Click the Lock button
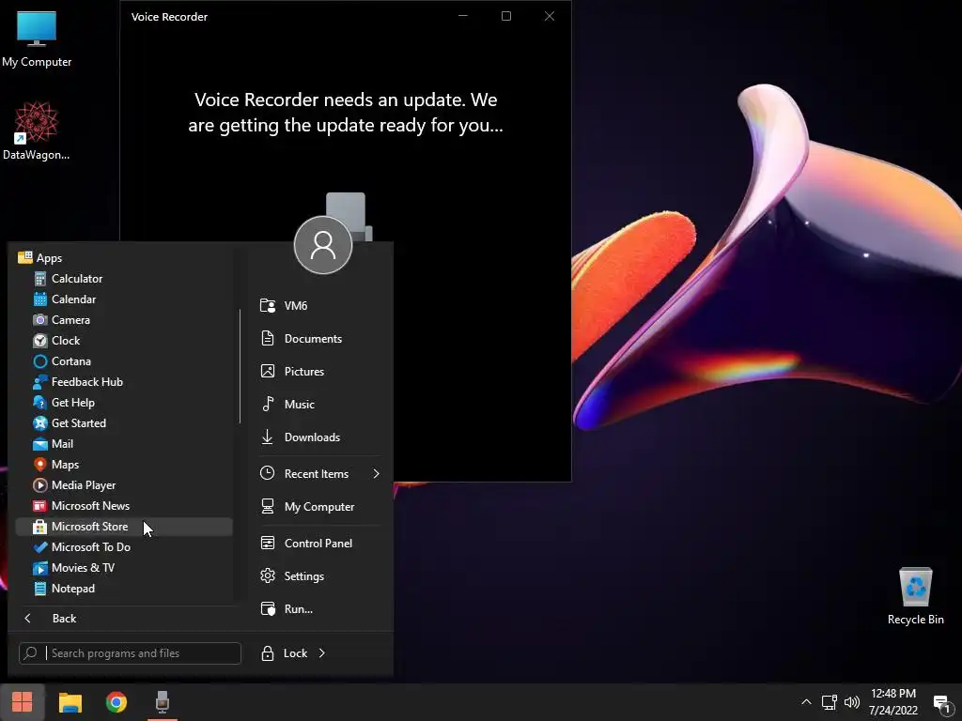Viewport: 962px width, 721px height. coord(284,653)
